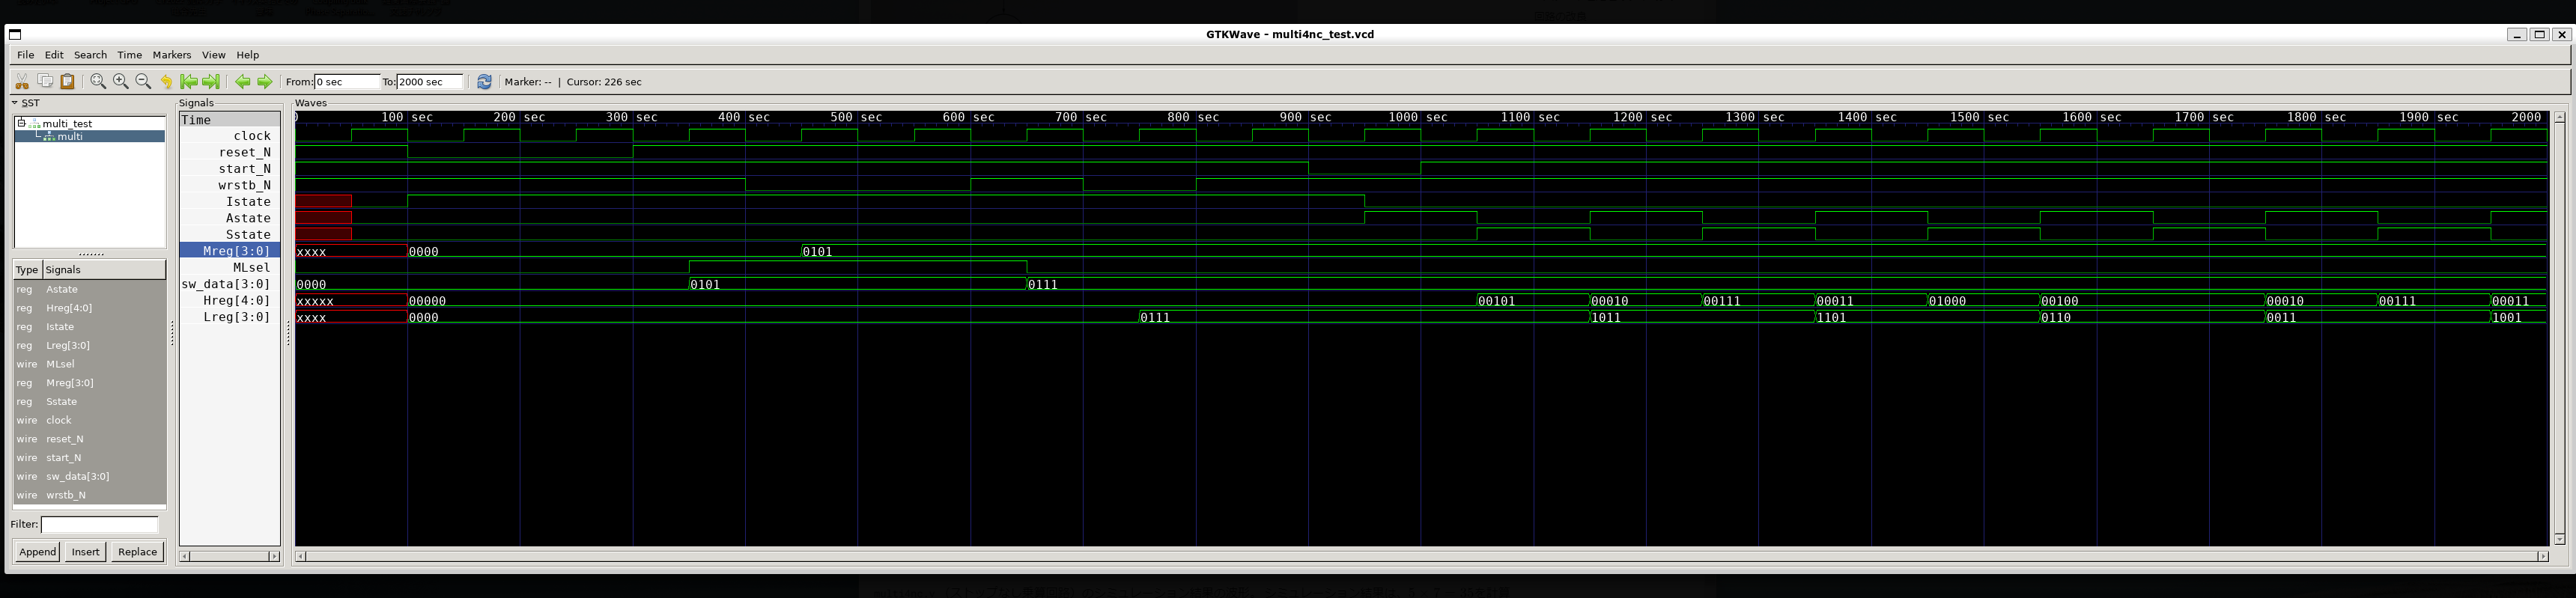The width and height of the screenshot is (2576, 598).
Task: Click into the To time field
Action: [430, 81]
